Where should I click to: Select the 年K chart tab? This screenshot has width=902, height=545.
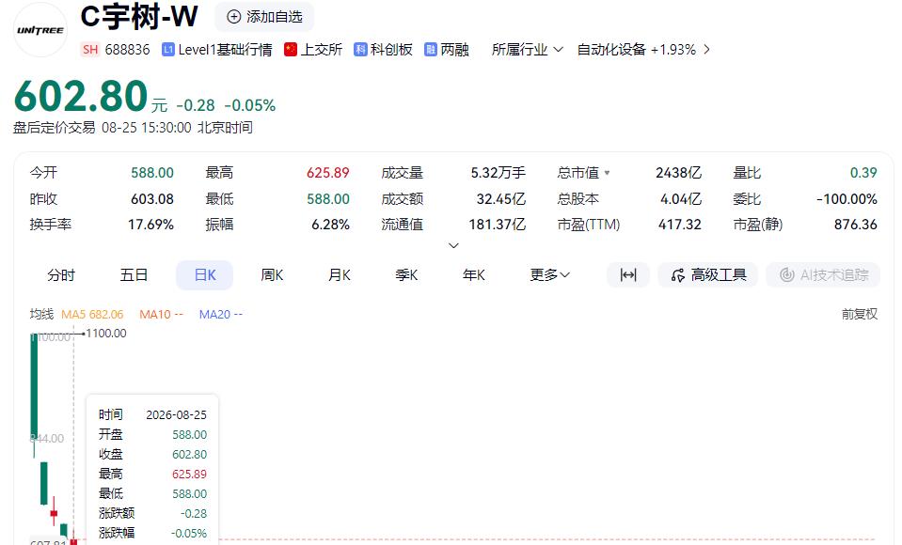(474, 274)
